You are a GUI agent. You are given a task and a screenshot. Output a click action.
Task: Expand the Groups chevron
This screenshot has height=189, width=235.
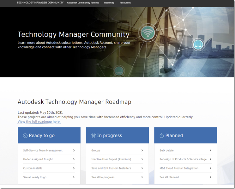click(x=142, y=151)
